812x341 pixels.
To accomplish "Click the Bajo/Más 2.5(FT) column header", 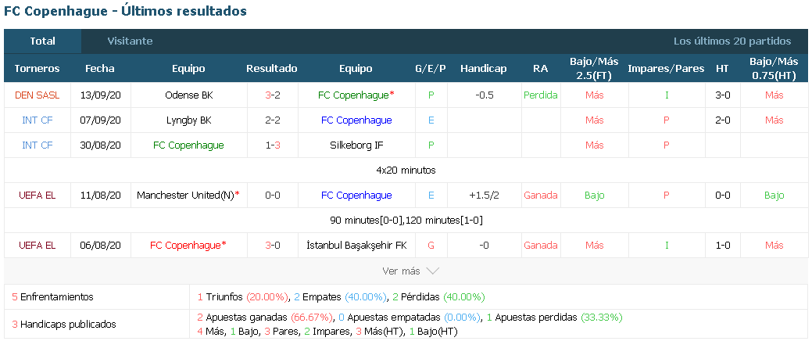I will click(x=594, y=68).
